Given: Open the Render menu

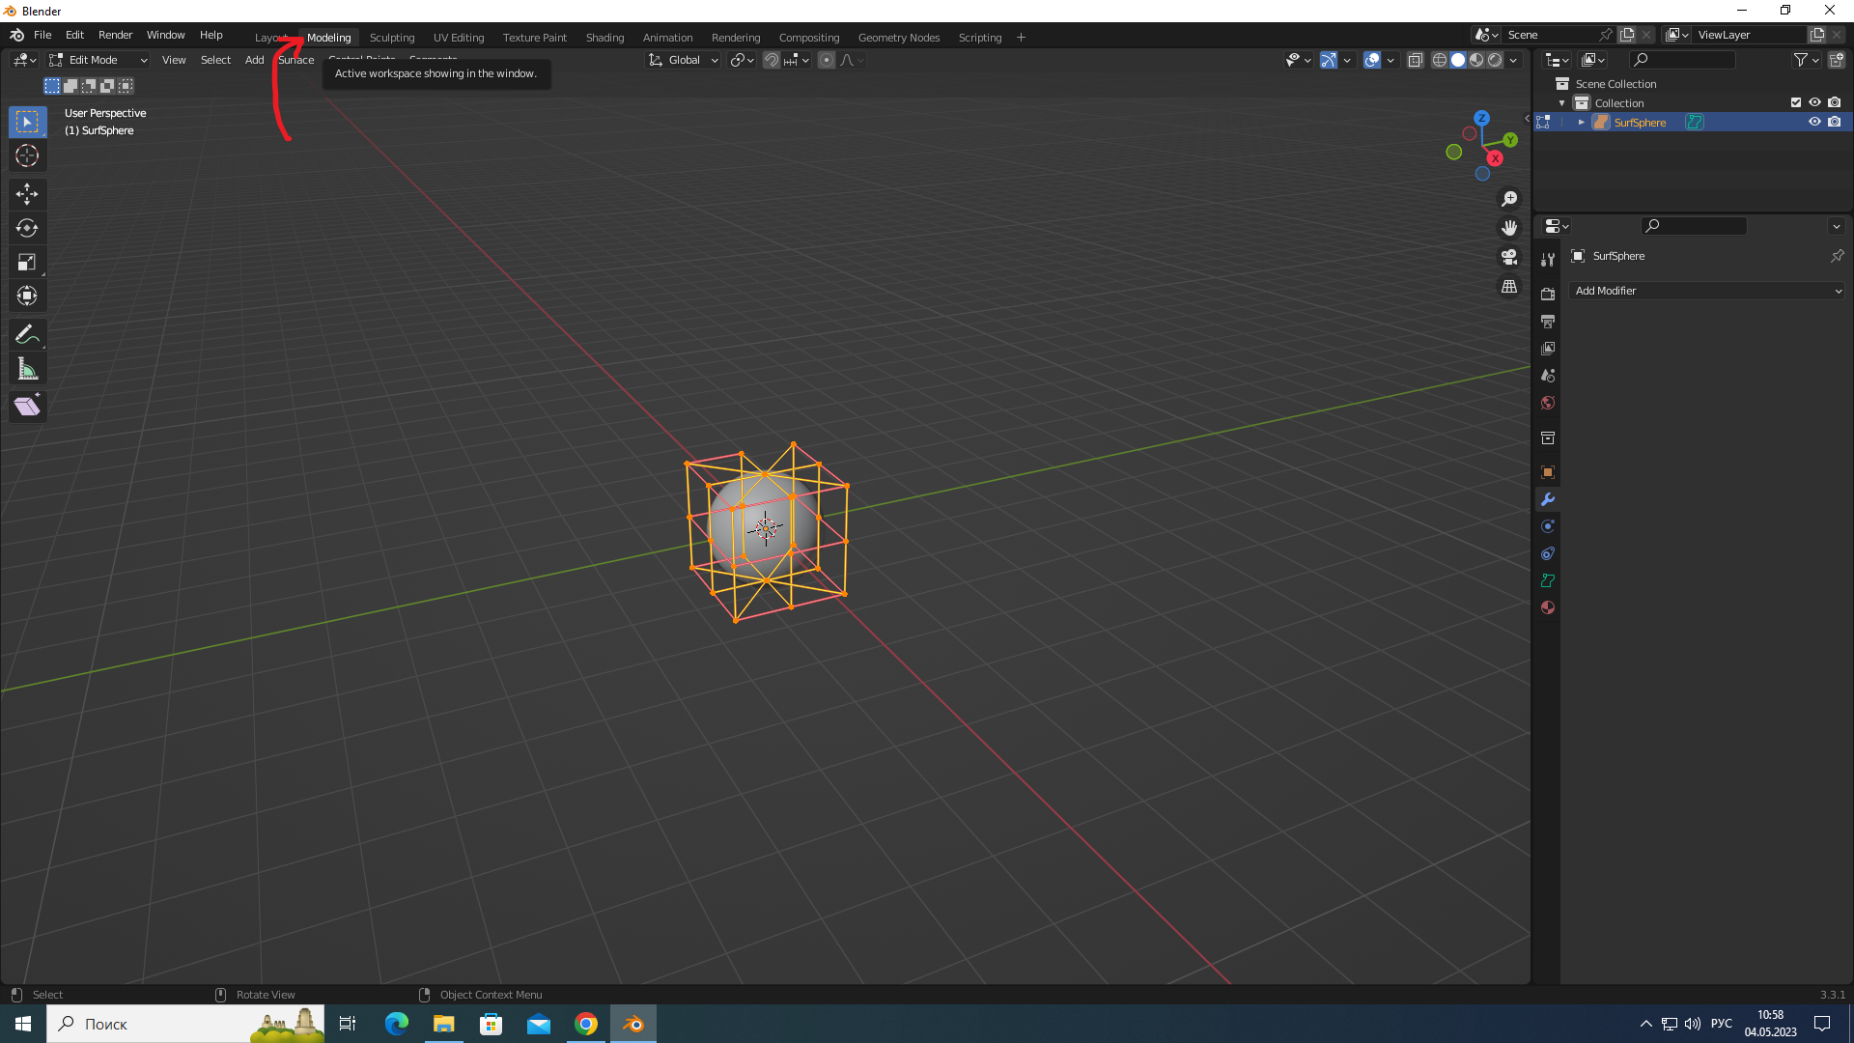Looking at the screenshot, I should click(x=115, y=35).
